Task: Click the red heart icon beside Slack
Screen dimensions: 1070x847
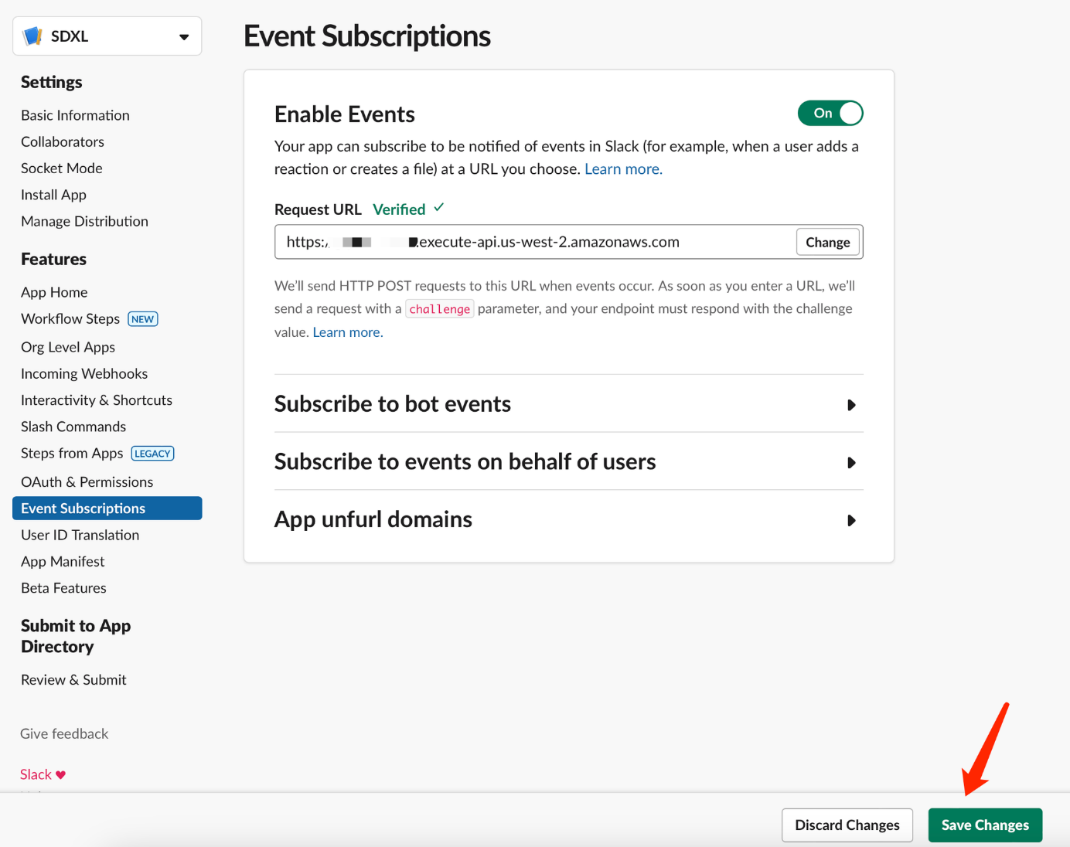Action: point(61,775)
